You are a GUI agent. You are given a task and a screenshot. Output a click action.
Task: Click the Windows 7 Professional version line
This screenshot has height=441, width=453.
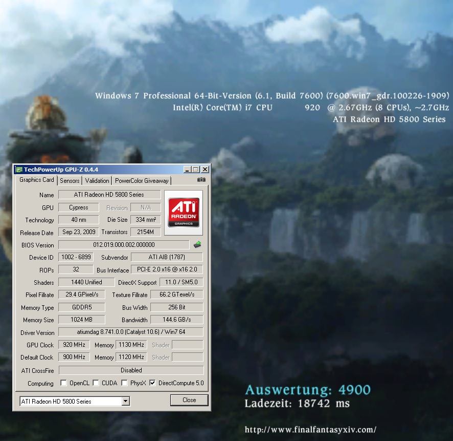tap(272, 96)
